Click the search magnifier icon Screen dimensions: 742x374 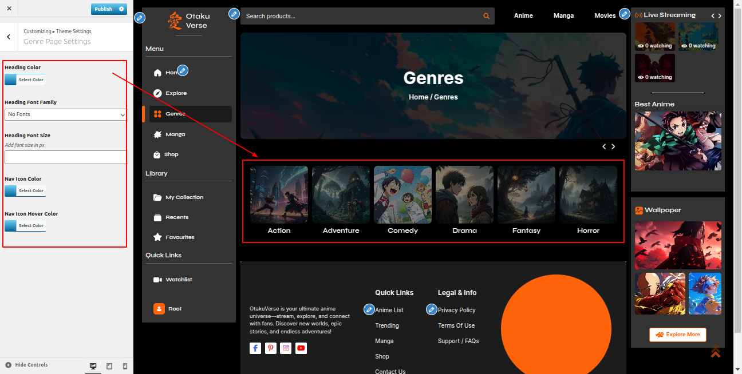[486, 16]
